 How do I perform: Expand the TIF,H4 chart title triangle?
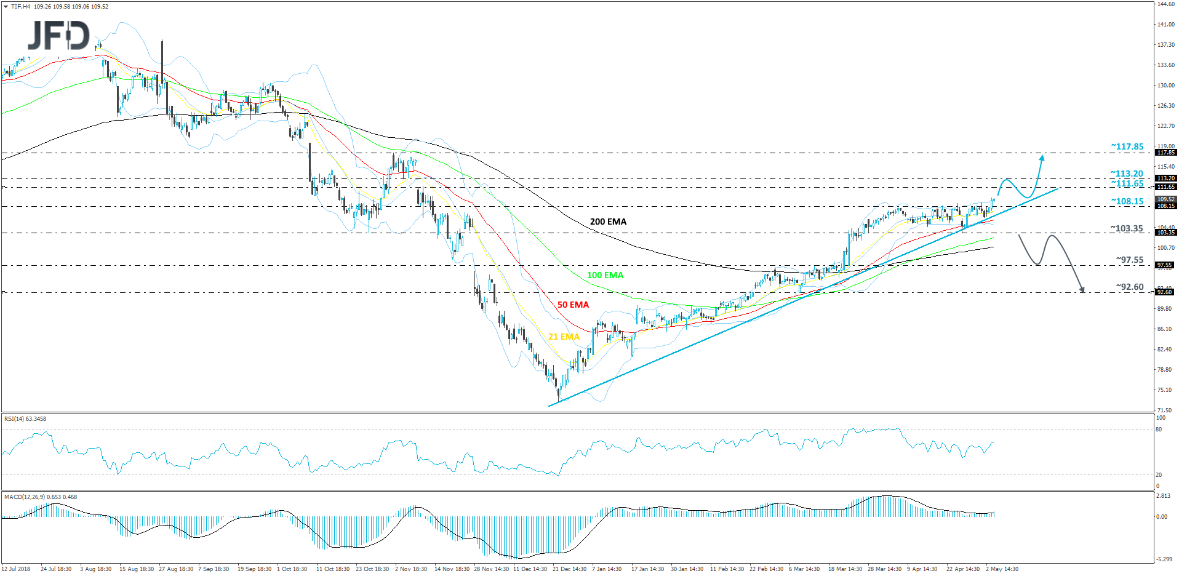pyautogui.click(x=6, y=7)
